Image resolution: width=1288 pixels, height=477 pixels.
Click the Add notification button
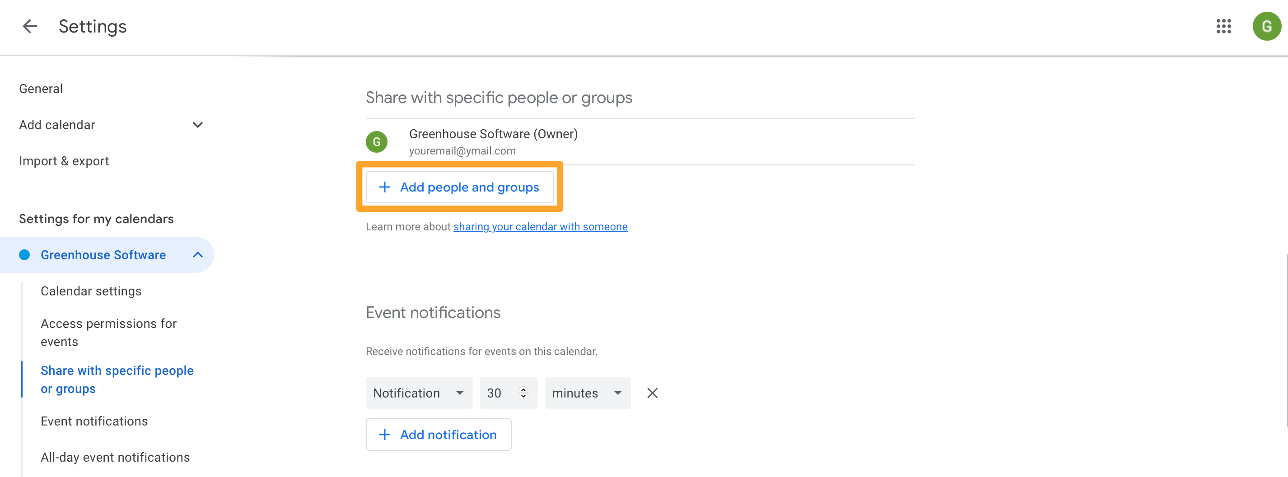coord(438,435)
